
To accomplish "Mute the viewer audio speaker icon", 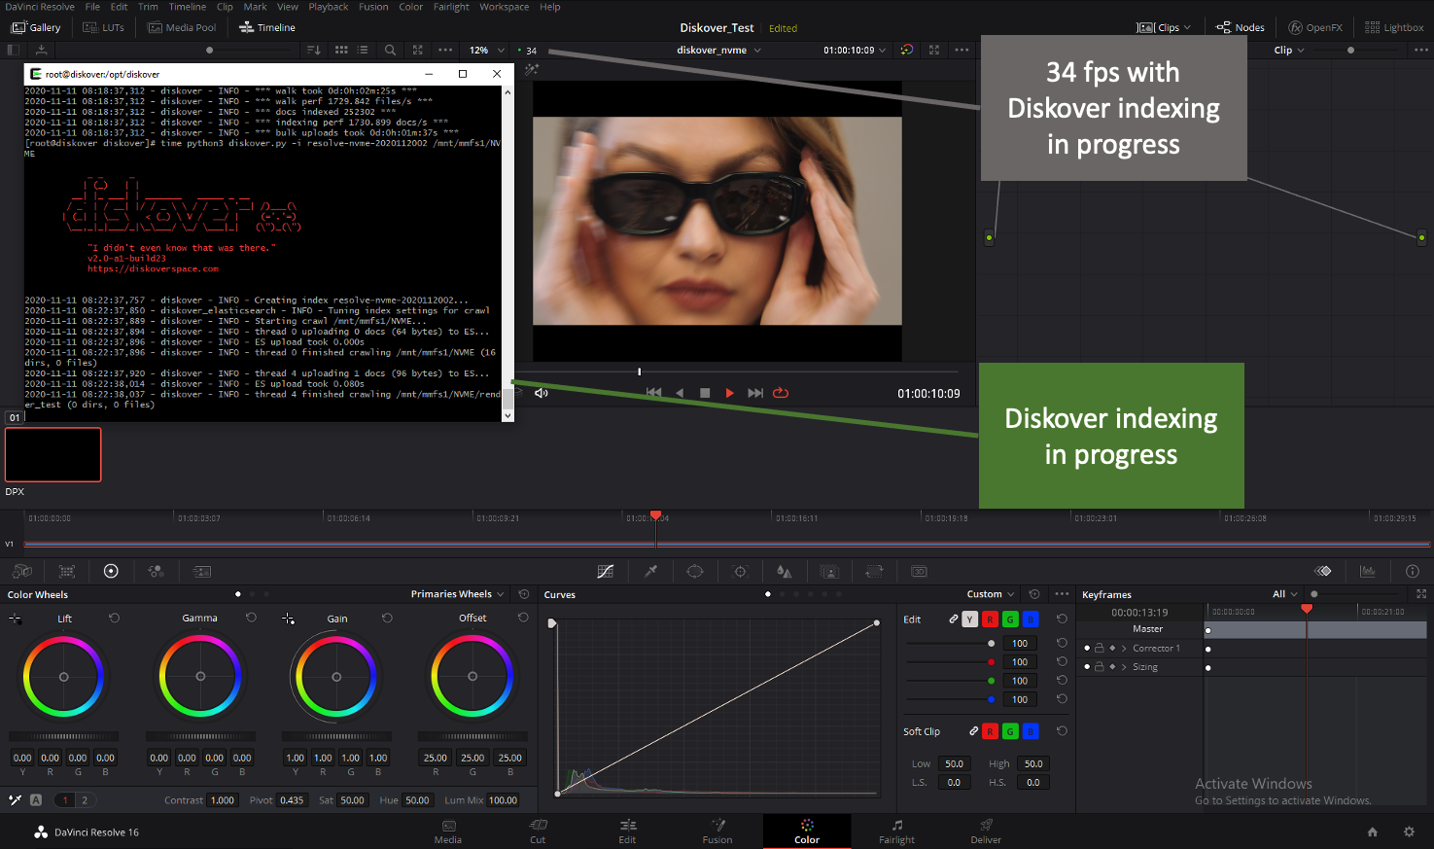I will pyautogui.click(x=542, y=393).
